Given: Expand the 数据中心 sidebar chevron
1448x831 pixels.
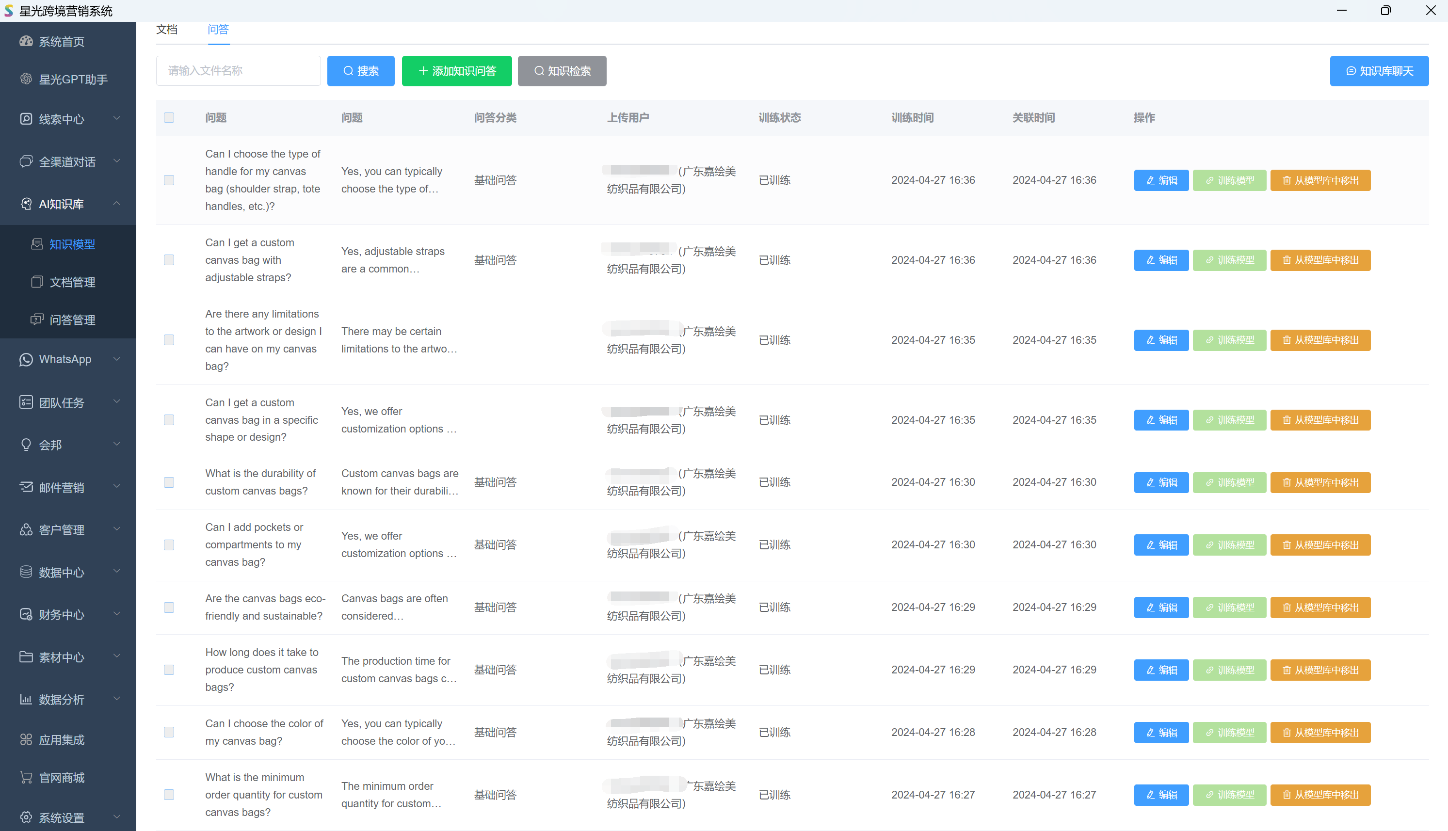Looking at the screenshot, I should (117, 572).
